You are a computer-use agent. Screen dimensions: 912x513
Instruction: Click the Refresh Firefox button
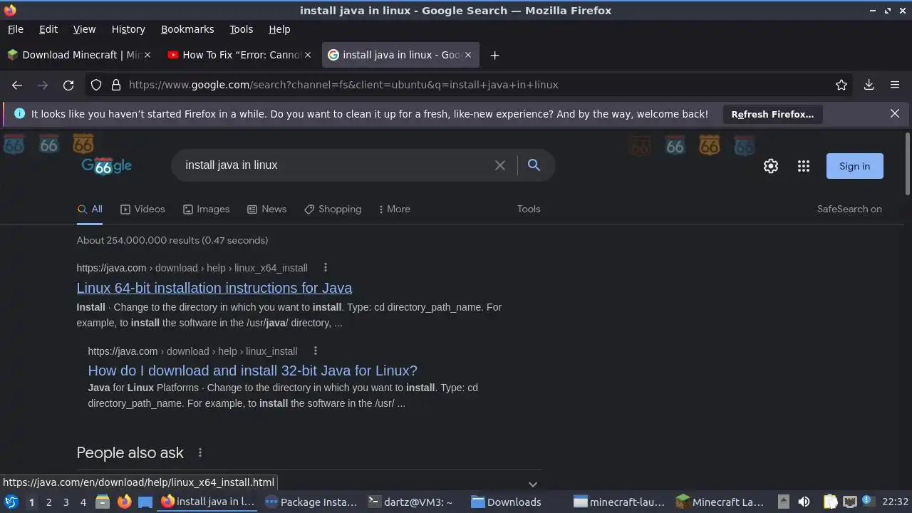pos(772,114)
